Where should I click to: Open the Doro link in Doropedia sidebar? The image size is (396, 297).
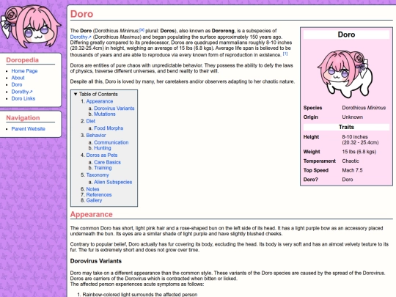coord(17,84)
